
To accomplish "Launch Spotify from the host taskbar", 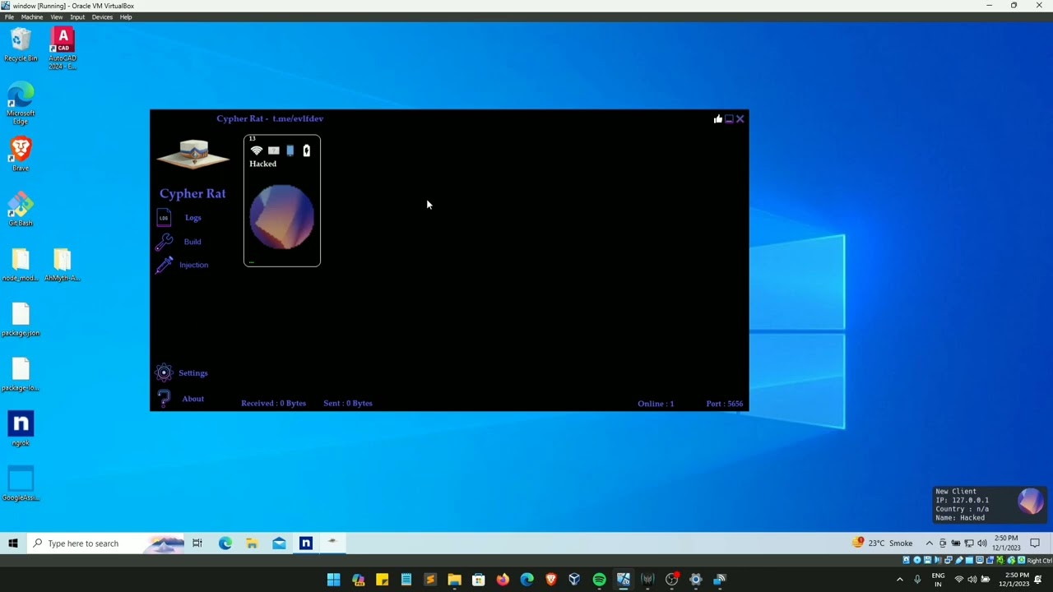I will (599, 580).
